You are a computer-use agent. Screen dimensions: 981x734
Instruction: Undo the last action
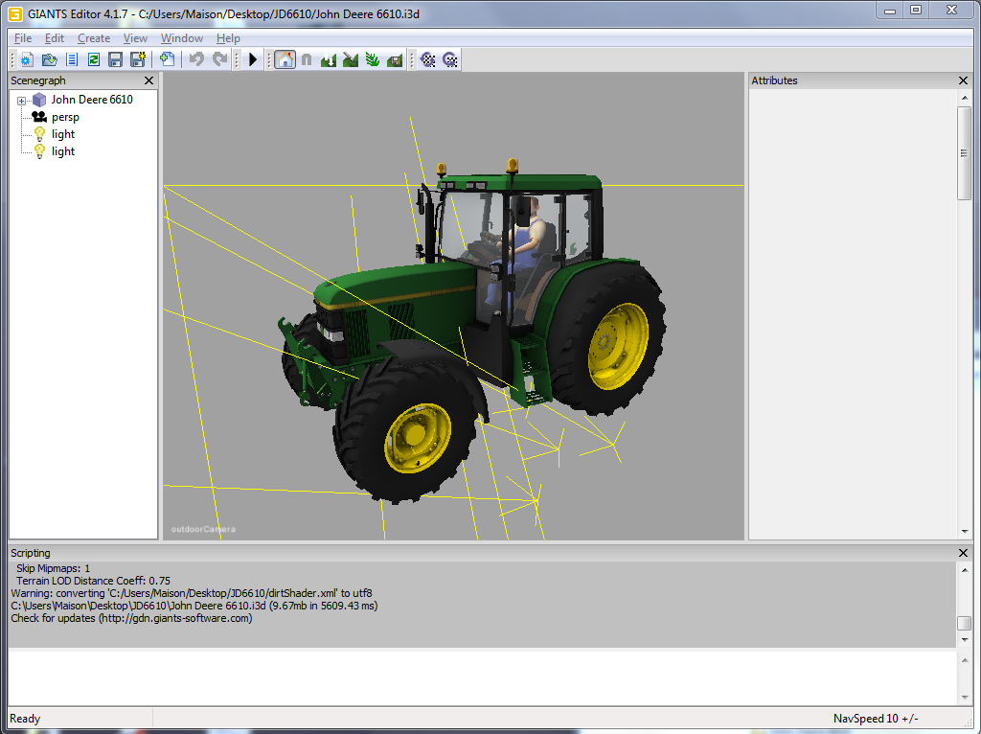pos(196,59)
